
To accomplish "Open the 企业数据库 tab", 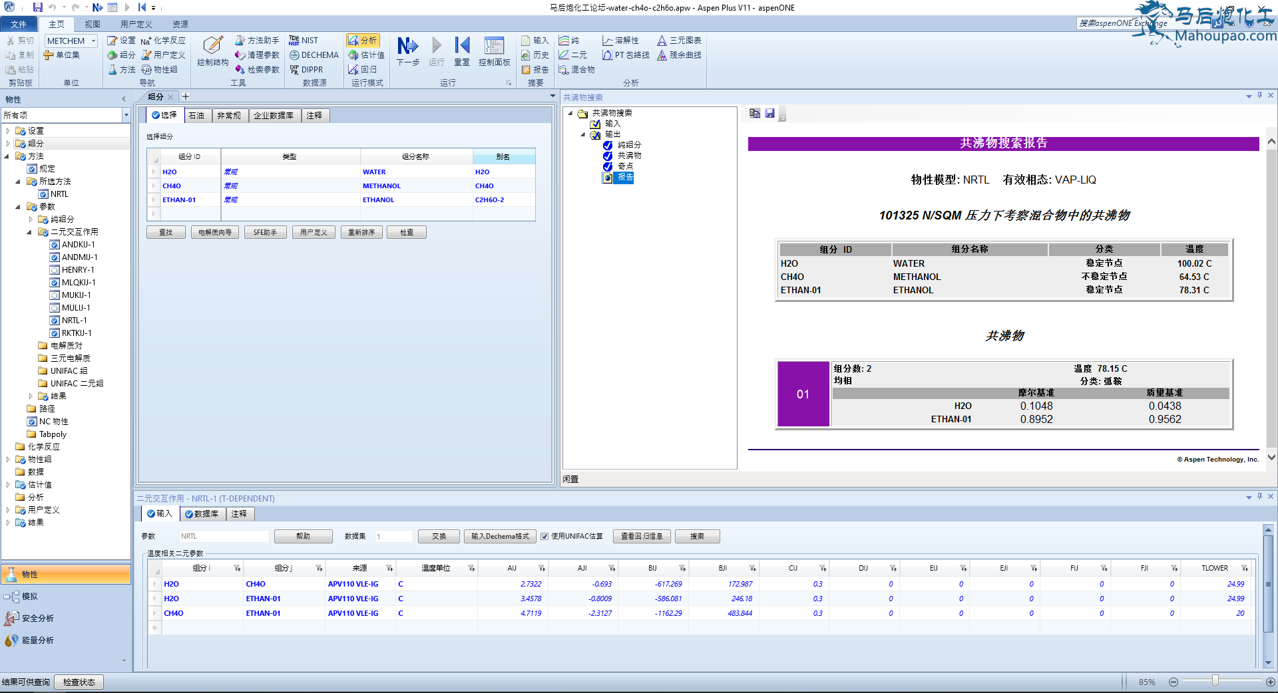I will [x=274, y=116].
